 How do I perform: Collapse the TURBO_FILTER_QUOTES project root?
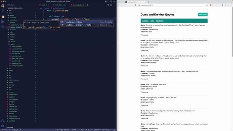tap(15, 8)
